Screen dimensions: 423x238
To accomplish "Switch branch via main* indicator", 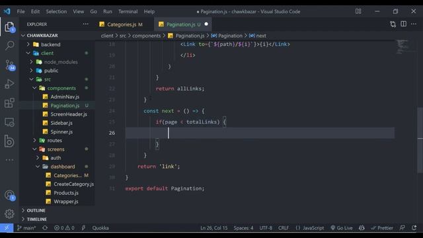I will click(26, 228).
